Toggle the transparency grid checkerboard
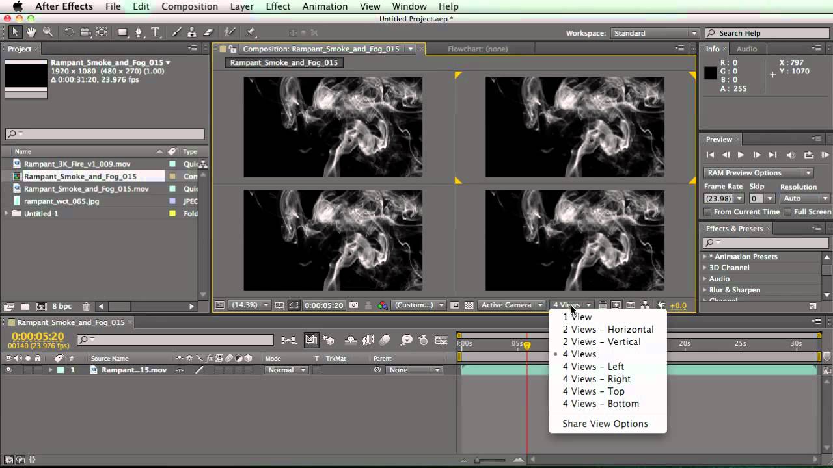 tap(469, 305)
